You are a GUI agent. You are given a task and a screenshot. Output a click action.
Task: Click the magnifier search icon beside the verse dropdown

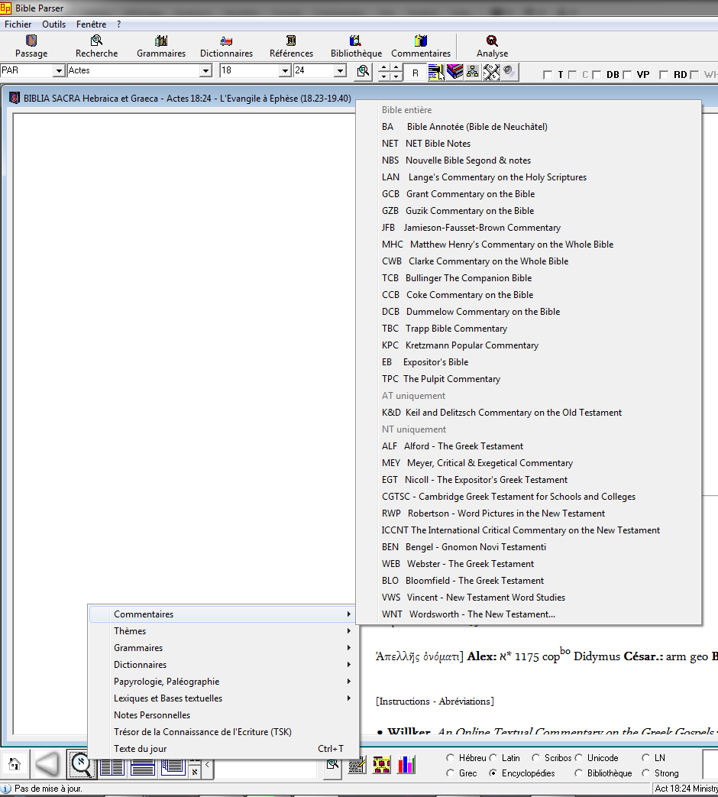pyautogui.click(x=363, y=72)
